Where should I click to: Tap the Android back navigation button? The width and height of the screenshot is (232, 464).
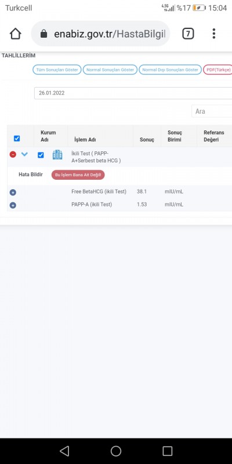(x=64, y=451)
